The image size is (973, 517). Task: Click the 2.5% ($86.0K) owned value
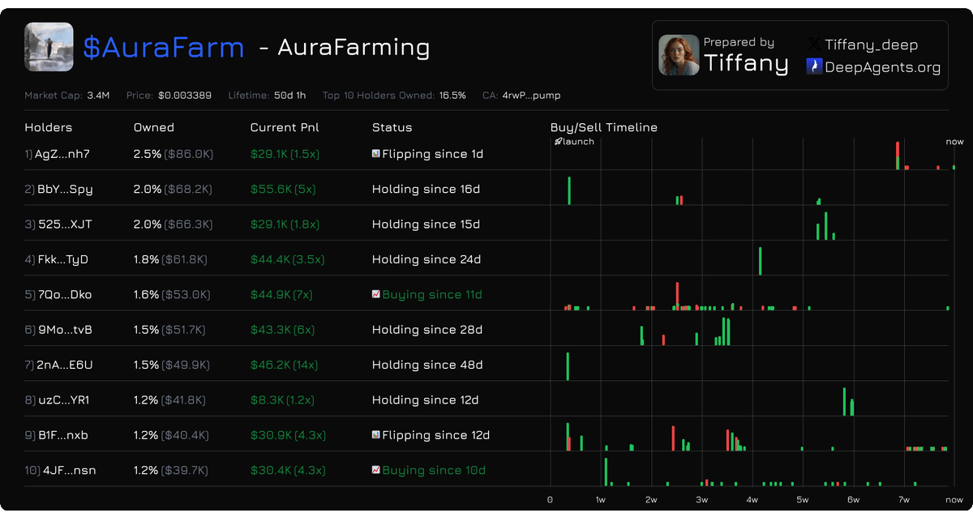point(174,154)
